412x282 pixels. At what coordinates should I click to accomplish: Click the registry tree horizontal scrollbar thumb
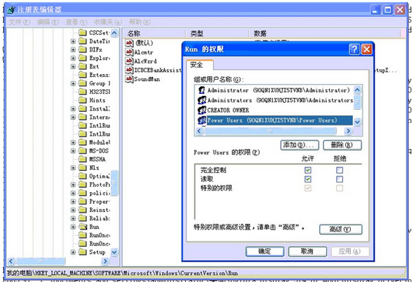pyautogui.click(x=41, y=261)
